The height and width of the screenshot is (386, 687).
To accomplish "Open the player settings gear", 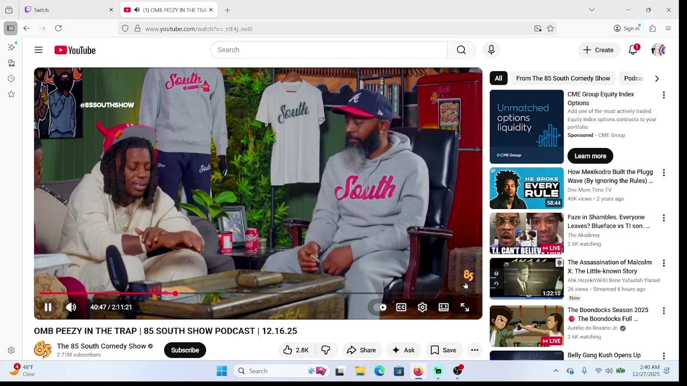I will pyautogui.click(x=422, y=307).
